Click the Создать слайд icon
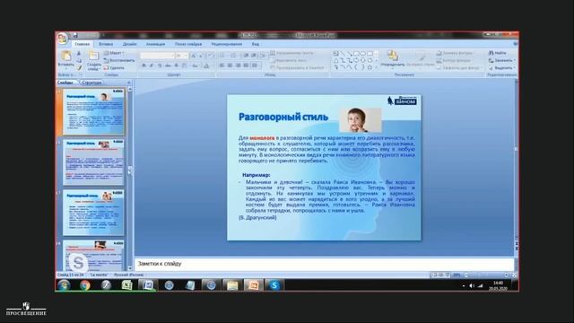This screenshot has width=574, height=323. click(x=93, y=56)
